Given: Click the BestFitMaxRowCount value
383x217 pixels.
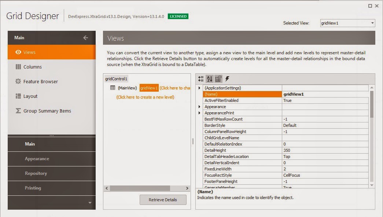Looking at the screenshot, I should pos(325,119).
